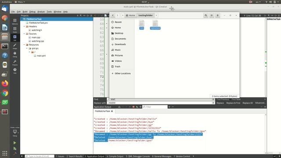Open the Analyze menu
Viewport: 281px width, 158px height.
click(41, 12)
